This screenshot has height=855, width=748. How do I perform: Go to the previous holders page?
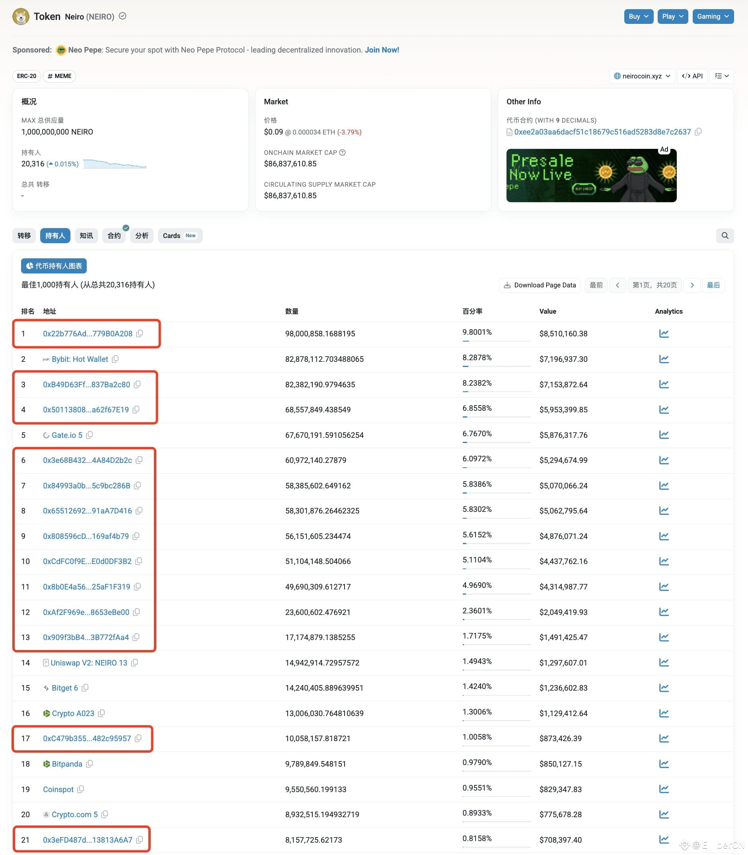(x=617, y=285)
